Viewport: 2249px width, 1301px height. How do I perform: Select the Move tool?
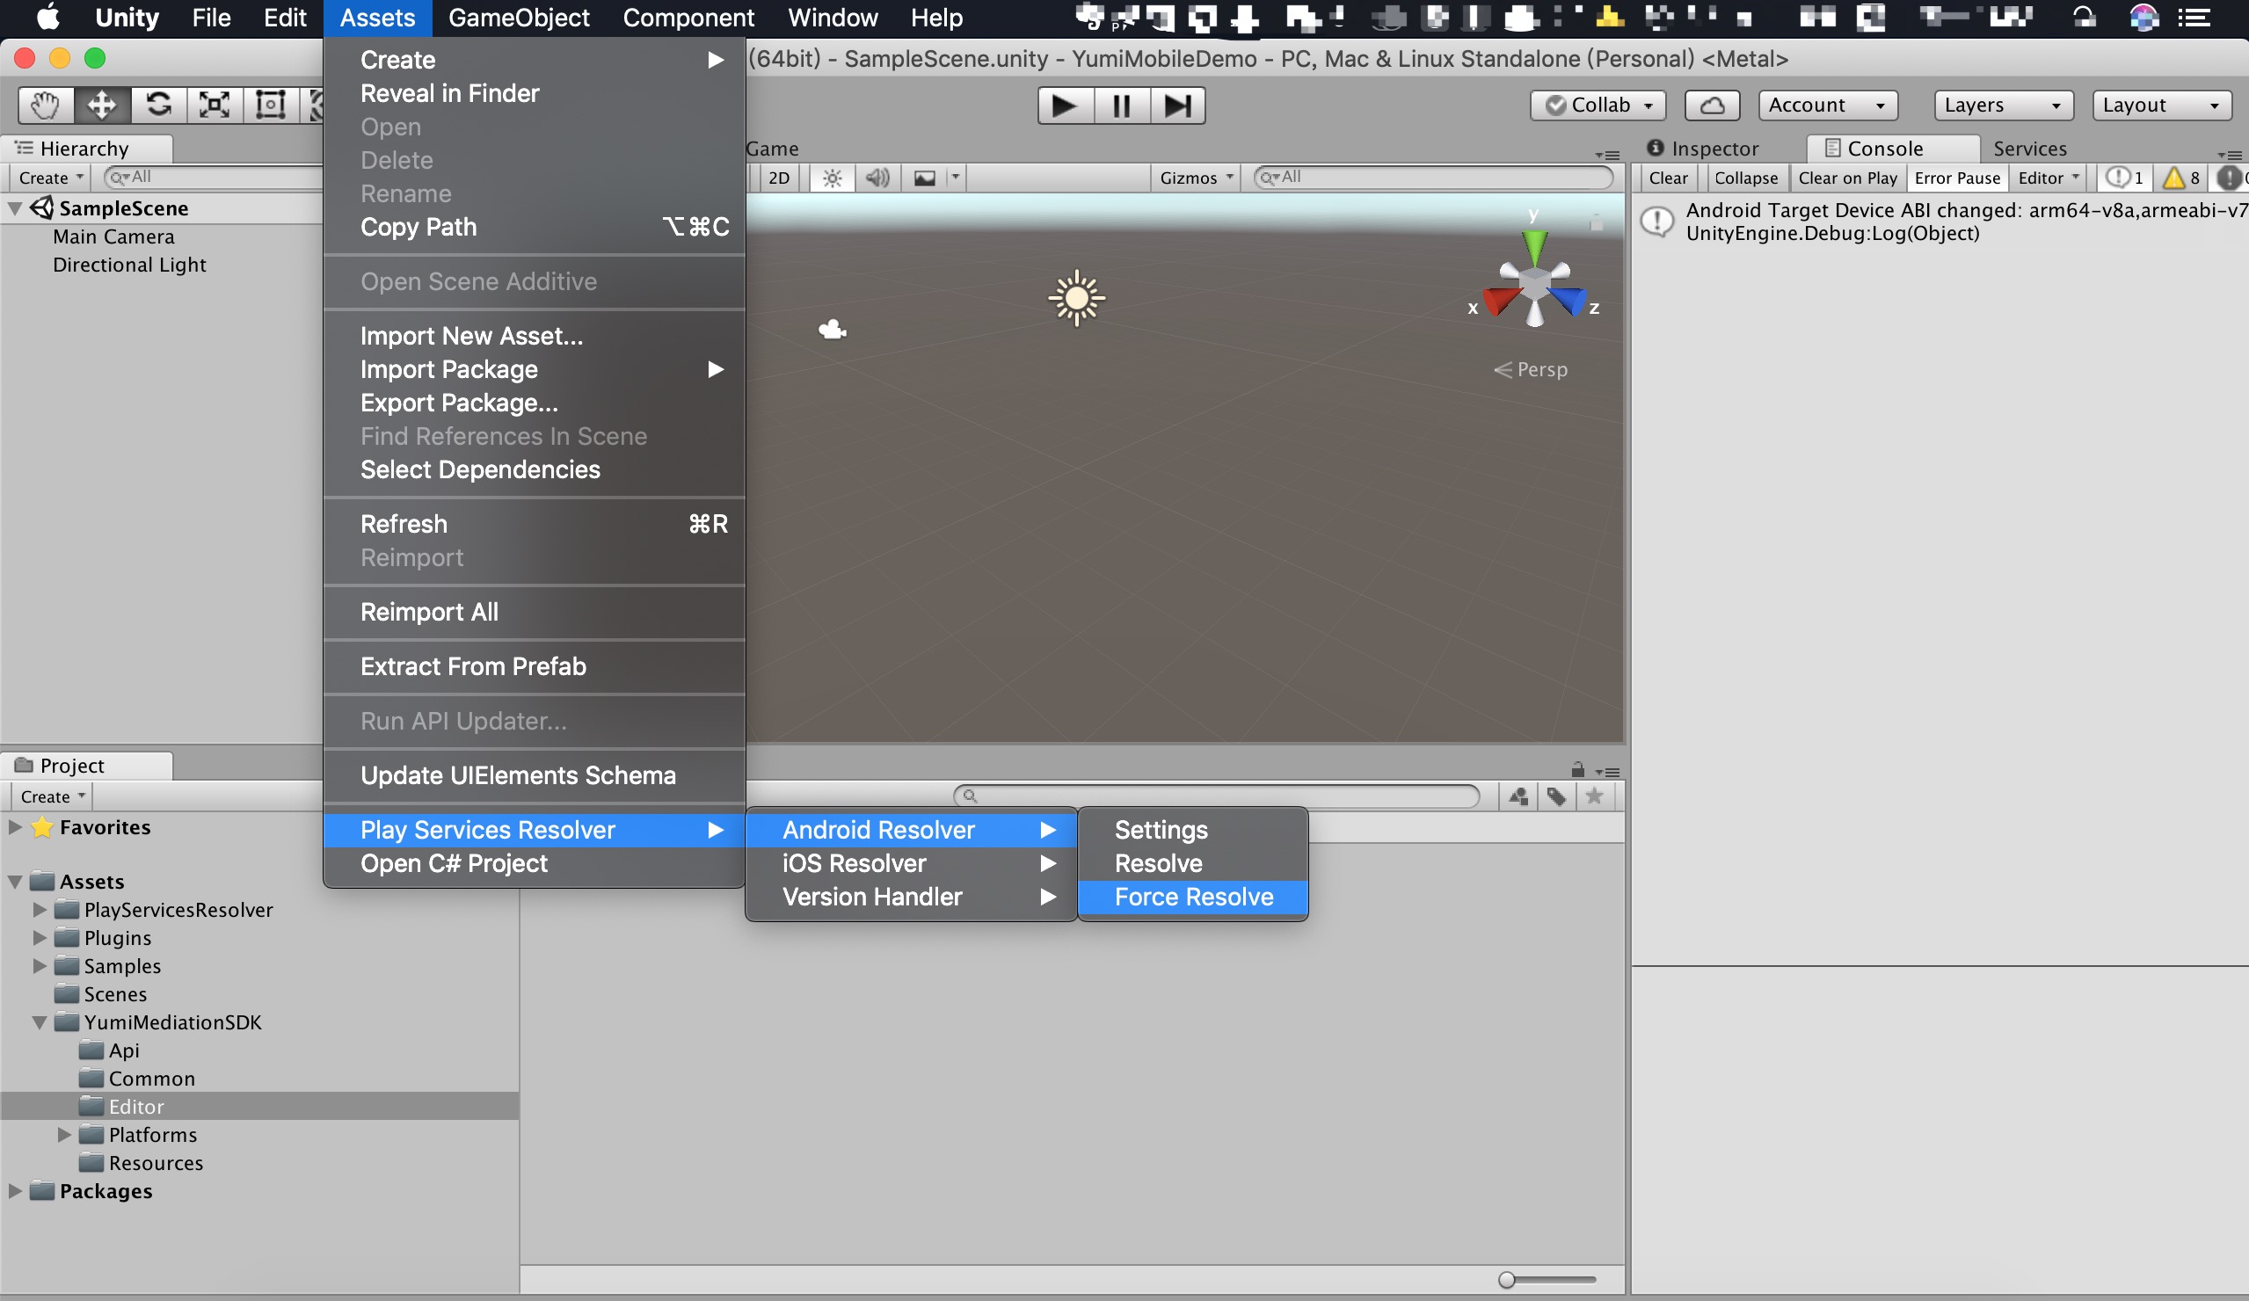pos(101,105)
